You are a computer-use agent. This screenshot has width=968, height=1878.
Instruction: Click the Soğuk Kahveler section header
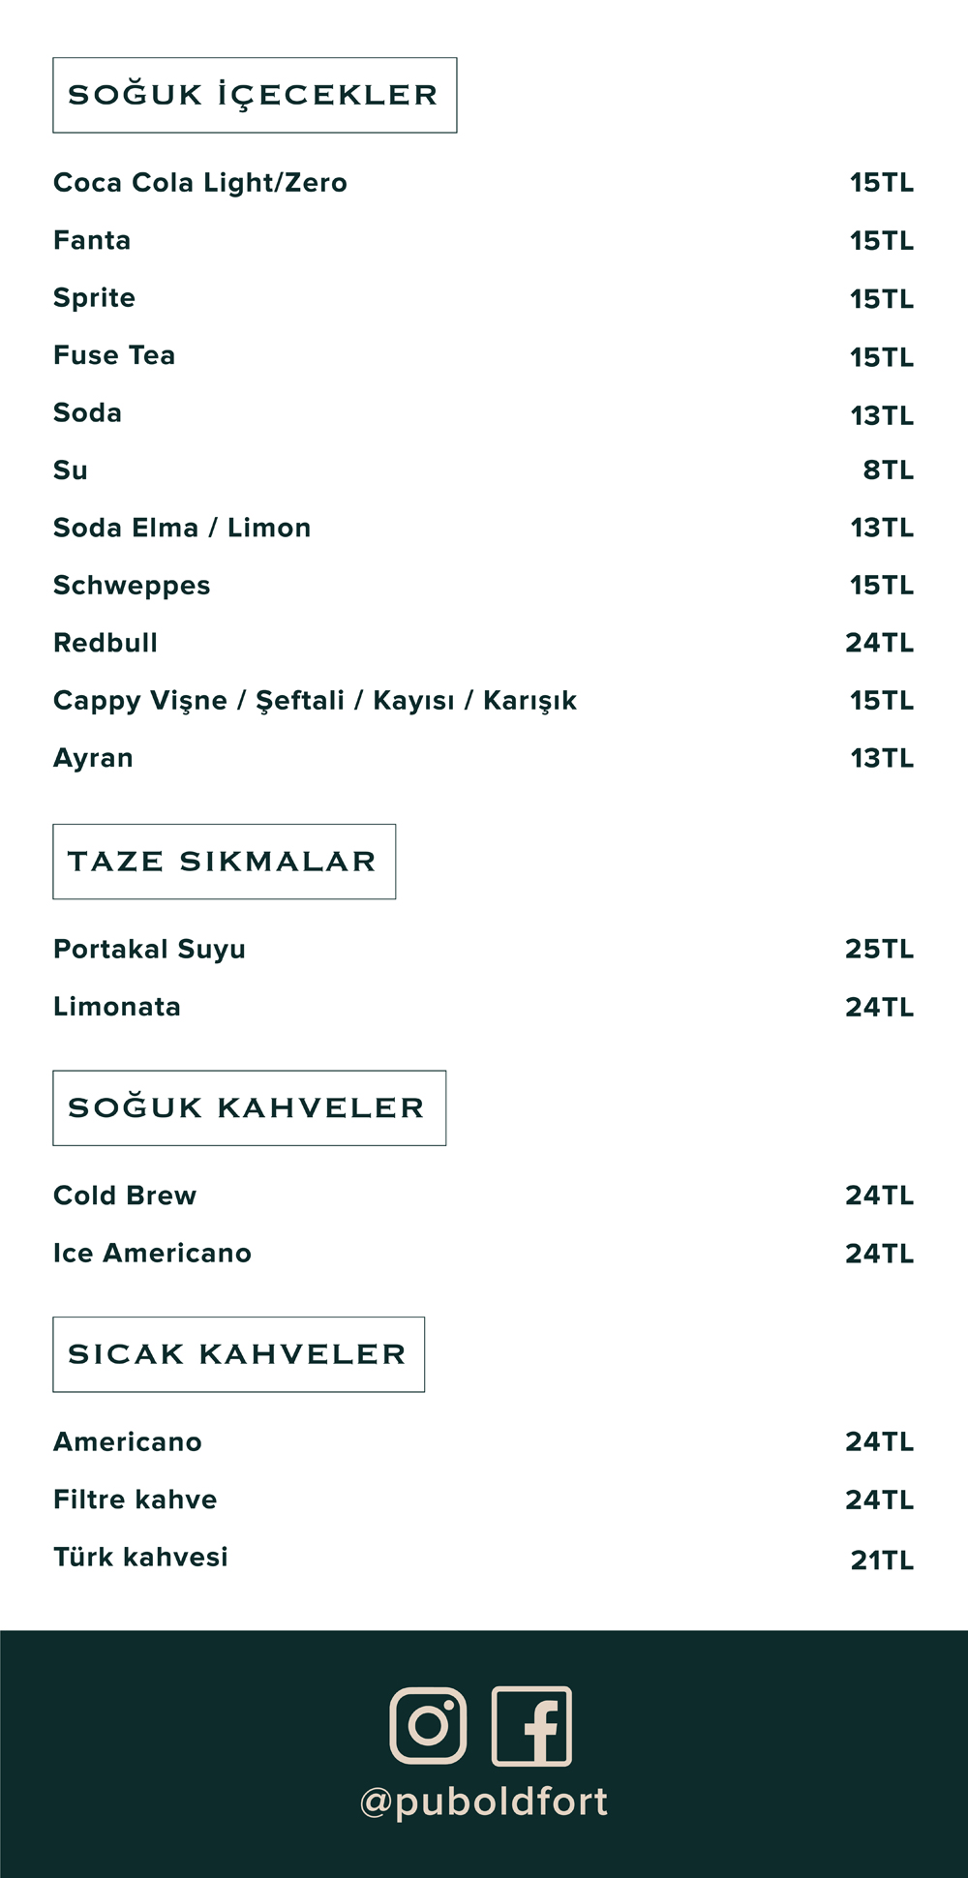249,1108
